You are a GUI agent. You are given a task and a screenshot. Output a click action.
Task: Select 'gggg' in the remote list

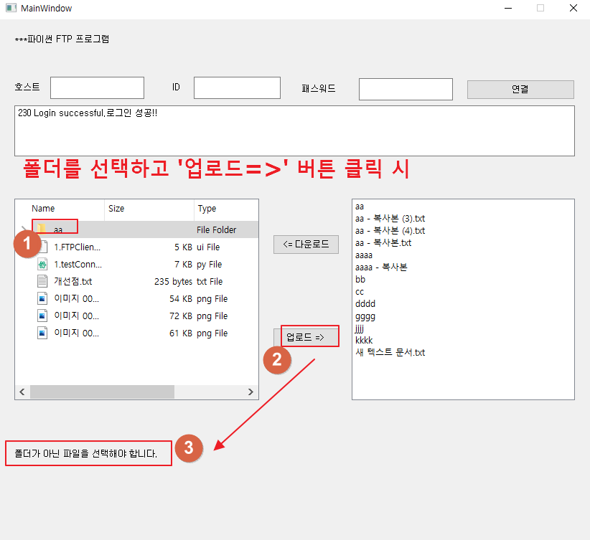pyautogui.click(x=365, y=317)
